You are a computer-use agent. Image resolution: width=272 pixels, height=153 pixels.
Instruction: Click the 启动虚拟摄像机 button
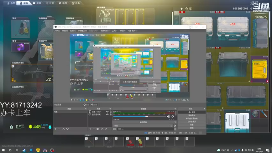coord(192,118)
